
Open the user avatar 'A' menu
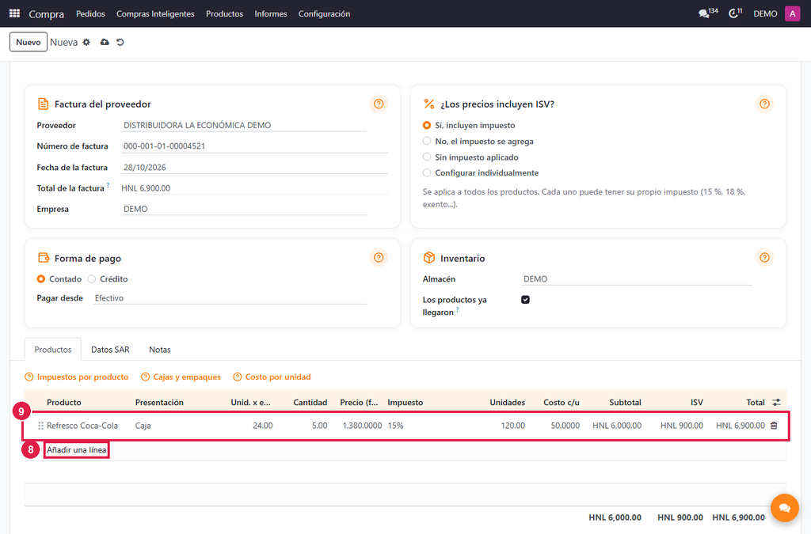coord(792,13)
